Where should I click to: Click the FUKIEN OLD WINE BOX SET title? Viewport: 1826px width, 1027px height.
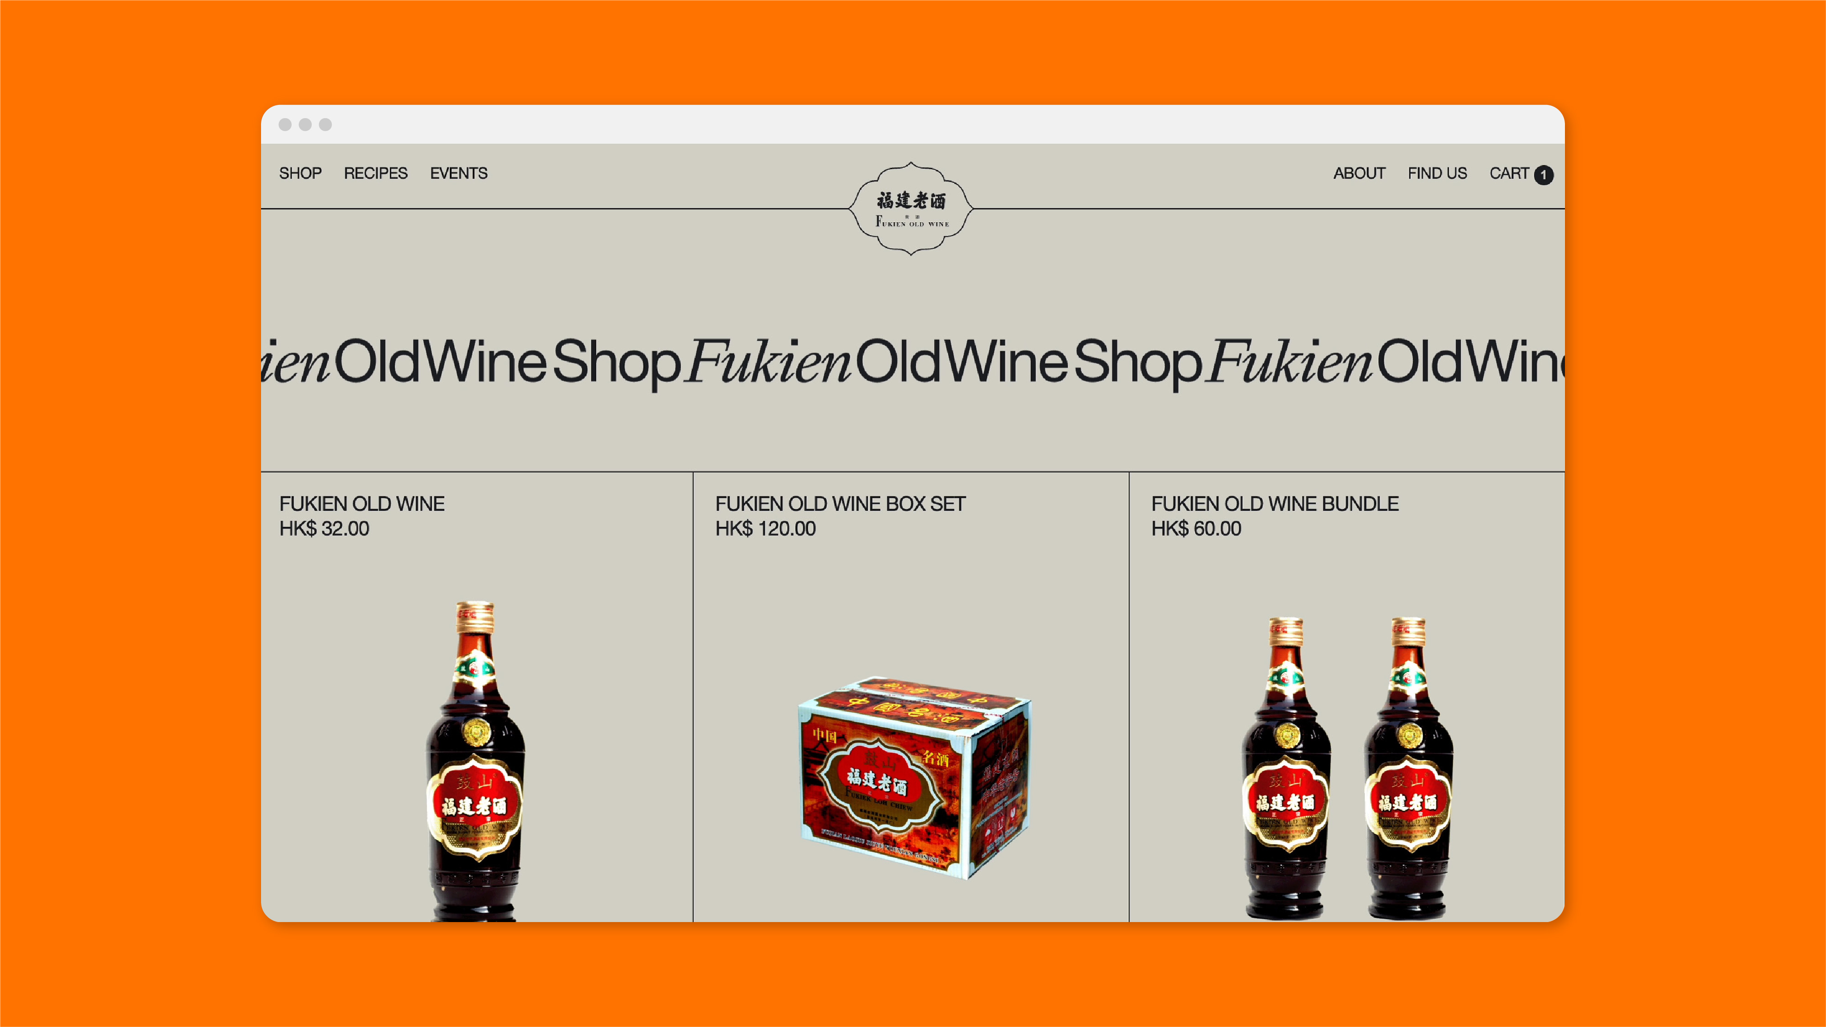840,503
